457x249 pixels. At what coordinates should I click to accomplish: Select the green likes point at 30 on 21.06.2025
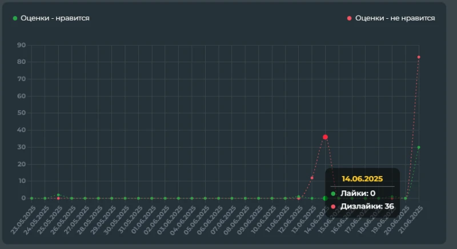tap(419, 148)
